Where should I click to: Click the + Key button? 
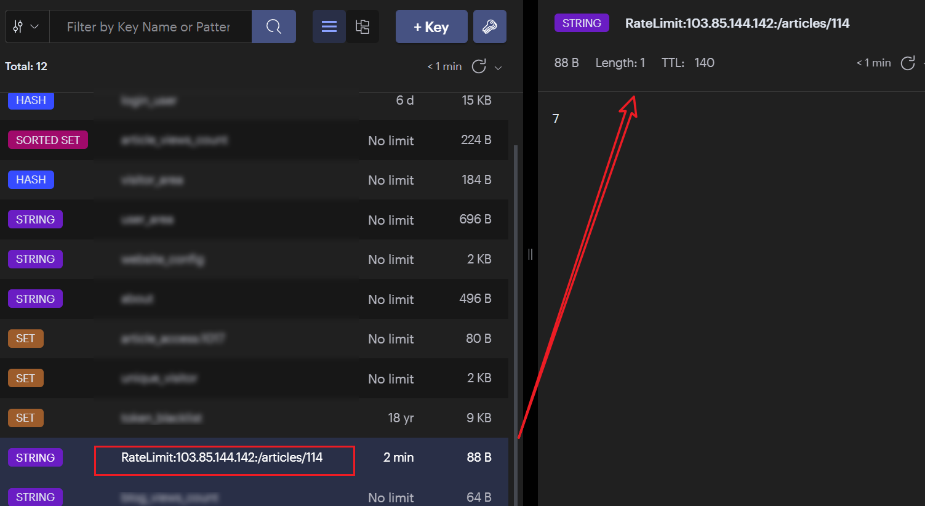(x=431, y=26)
